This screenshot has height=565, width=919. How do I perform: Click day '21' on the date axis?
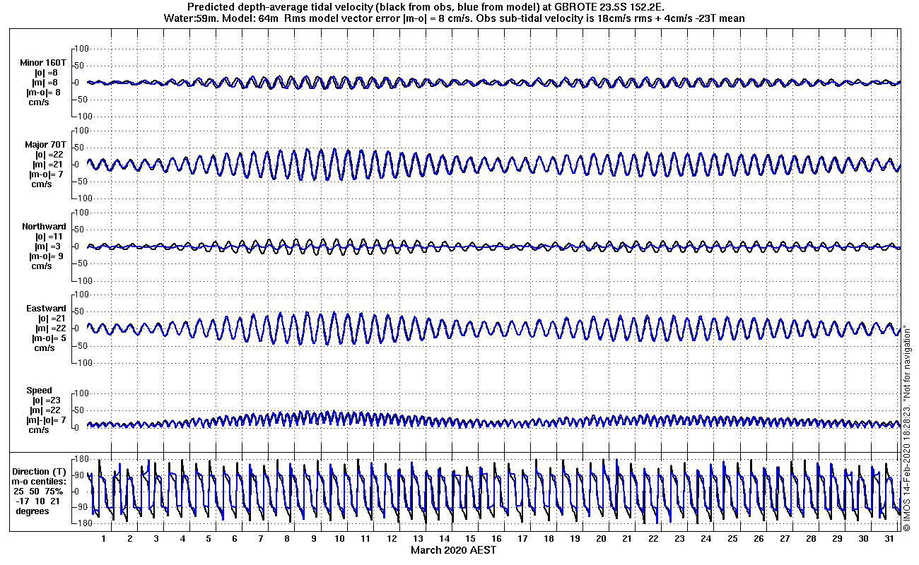pos(627,539)
